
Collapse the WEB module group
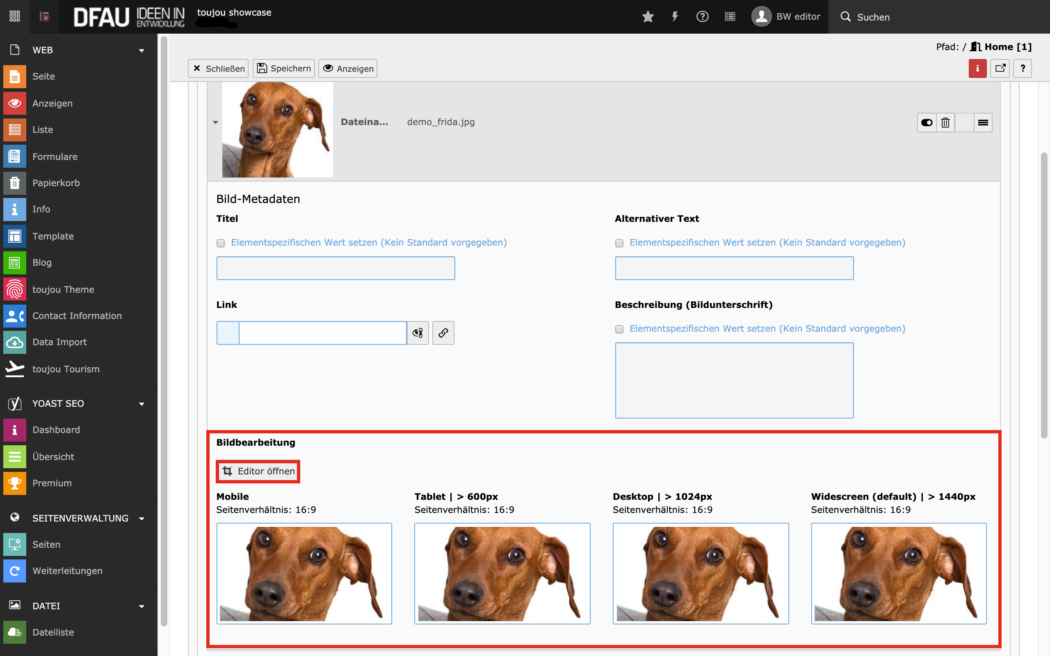click(142, 50)
